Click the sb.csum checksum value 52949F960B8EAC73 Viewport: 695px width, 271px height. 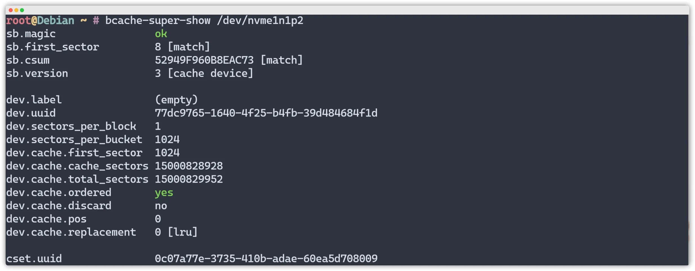[x=204, y=60]
